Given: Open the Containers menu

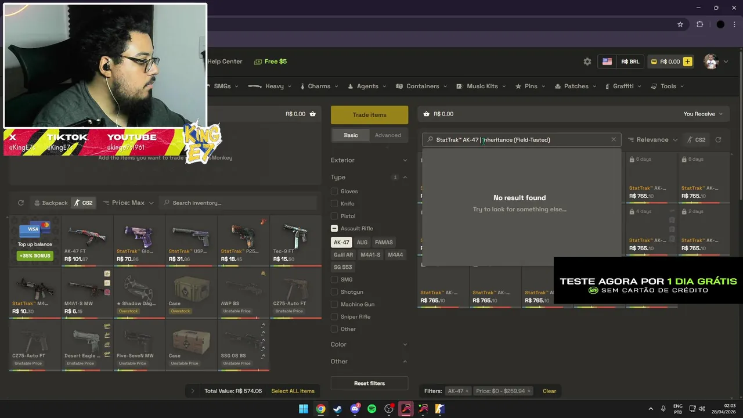Looking at the screenshot, I should pos(421,86).
